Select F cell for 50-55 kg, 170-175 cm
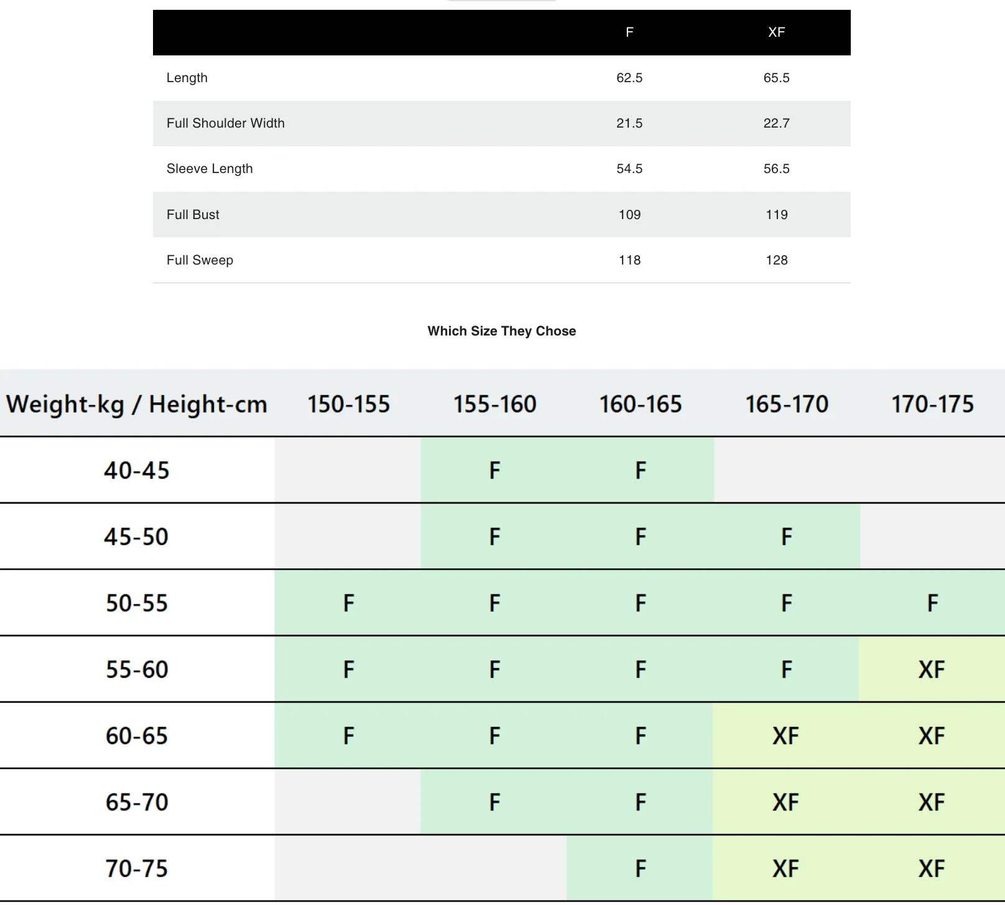The height and width of the screenshot is (905, 1005). tap(932, 603)
